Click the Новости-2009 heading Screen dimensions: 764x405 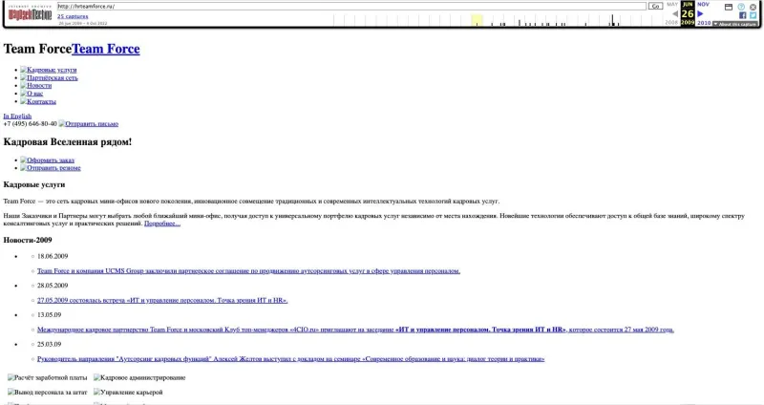coord(28,240)
